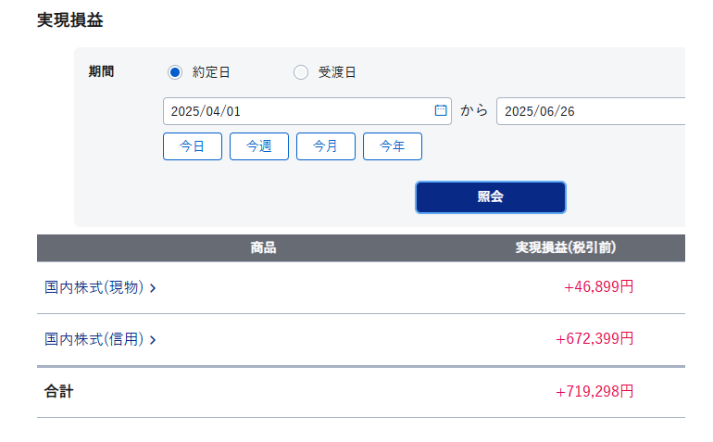Open the start date calendar picker icon
Image resolution: width=713 pixels, height=442 pixels.
pyautogui.click(x=441, y=110)
